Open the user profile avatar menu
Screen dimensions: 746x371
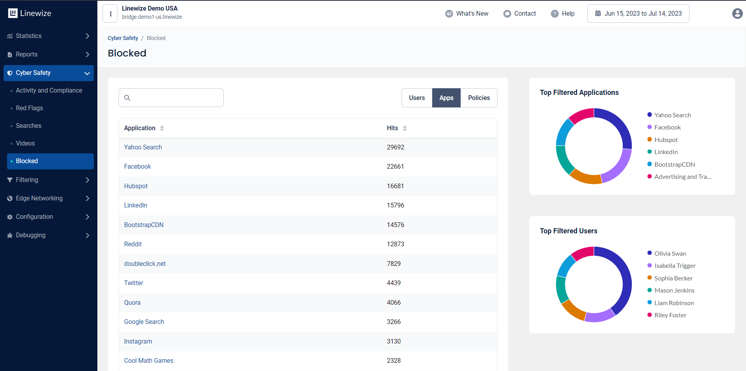pos(737,14)
